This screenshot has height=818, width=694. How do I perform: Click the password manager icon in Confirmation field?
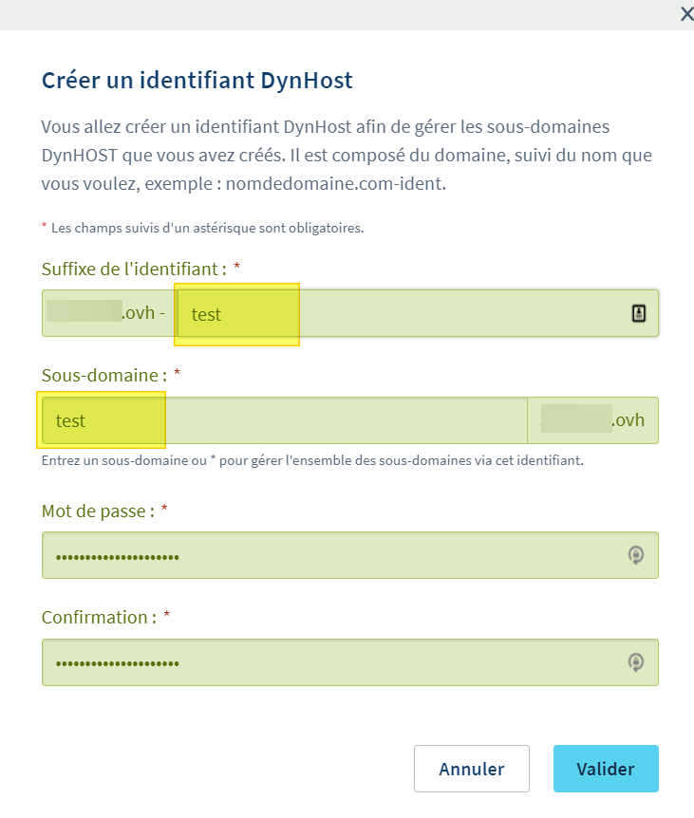[637, 661]
